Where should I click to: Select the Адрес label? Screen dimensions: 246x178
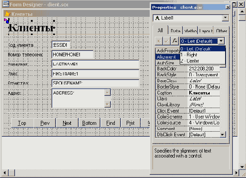coord(14,93)
